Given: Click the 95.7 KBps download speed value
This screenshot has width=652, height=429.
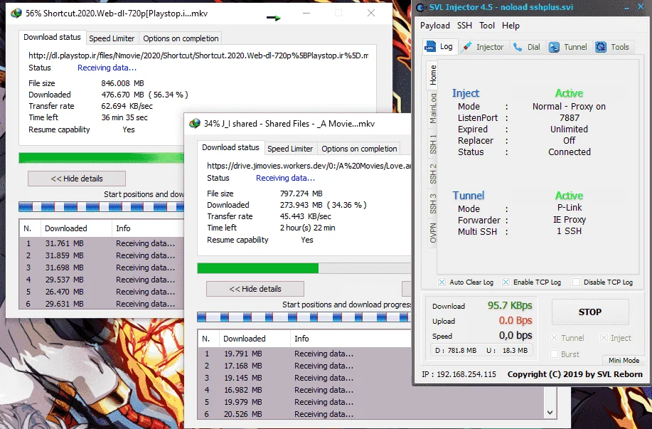Looking at the screenshot, I should pos(509,305).
